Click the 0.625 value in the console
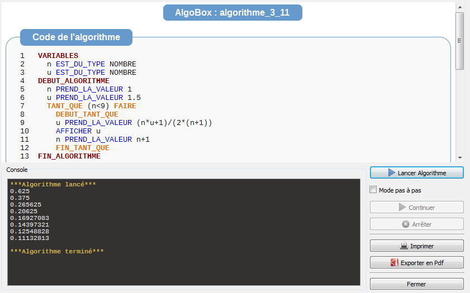 pos(19,191)
